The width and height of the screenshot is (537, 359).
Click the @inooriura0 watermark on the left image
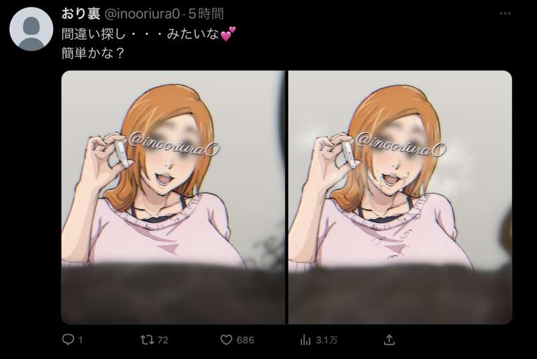174,145
